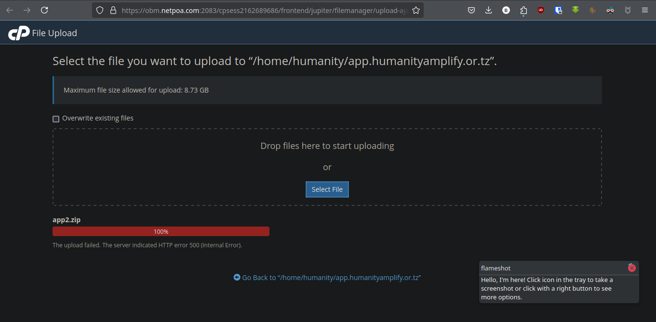Viewport: 656px width, 322px height.
Task: Open the Firefox hamburger menu
Action: (645, 10)
